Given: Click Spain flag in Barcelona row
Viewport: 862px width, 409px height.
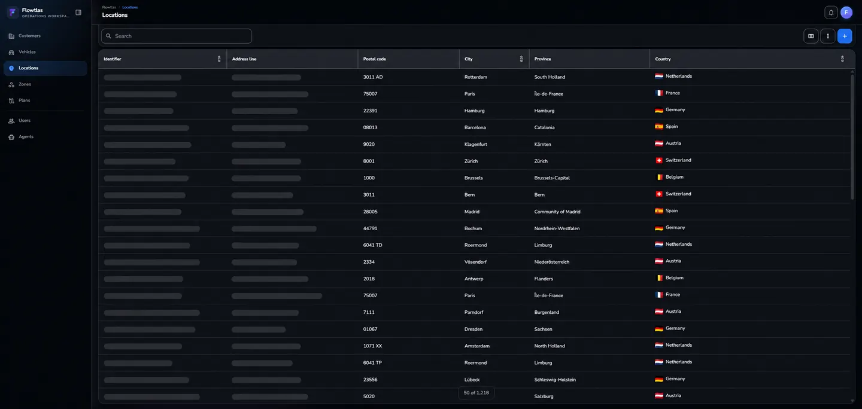Looking at the screenshot, I should [659, 127].
